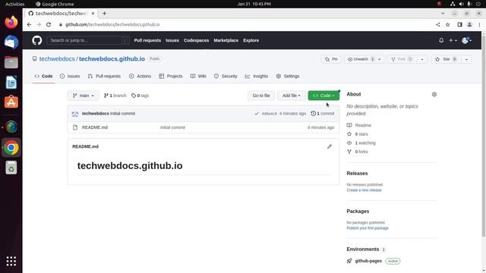
Task: Open the github-pages environment
Action: 368,261
